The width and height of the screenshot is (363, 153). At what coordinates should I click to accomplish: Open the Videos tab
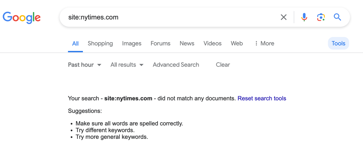click(212, 43)
